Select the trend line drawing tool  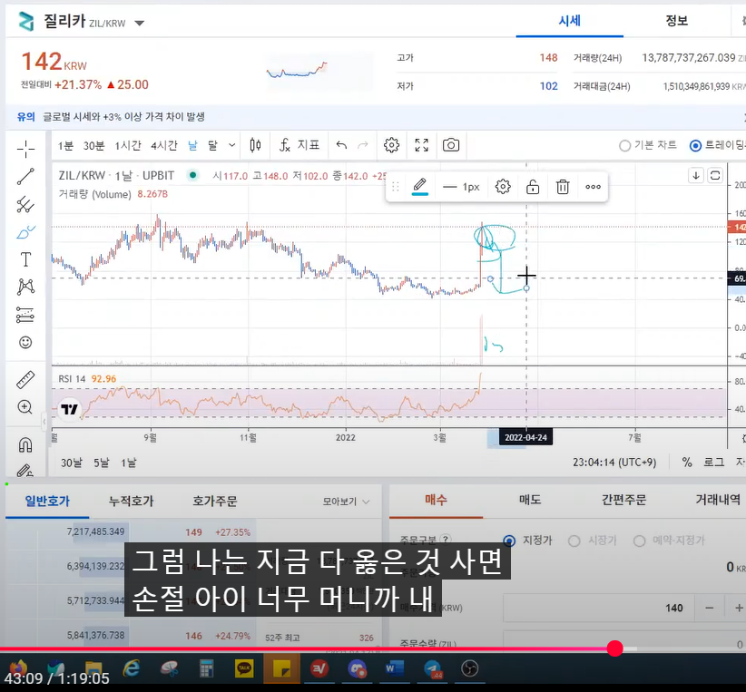(25, 177)
